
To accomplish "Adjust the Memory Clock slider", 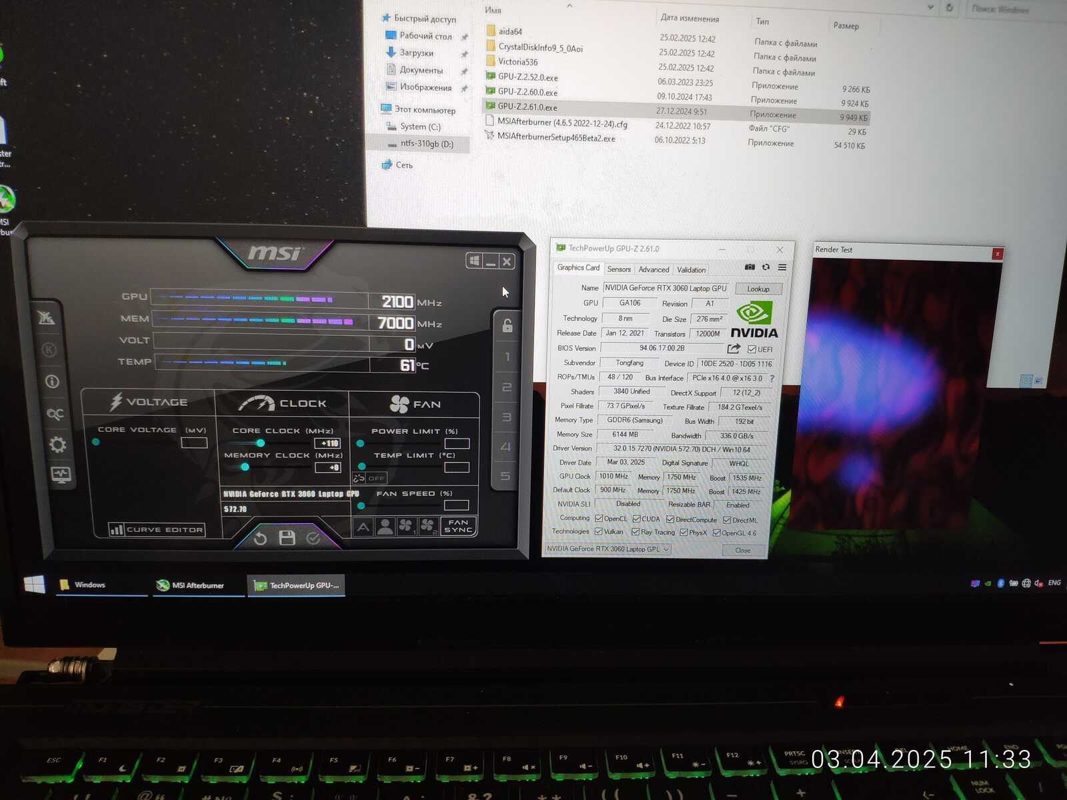I will coord(245,467).
